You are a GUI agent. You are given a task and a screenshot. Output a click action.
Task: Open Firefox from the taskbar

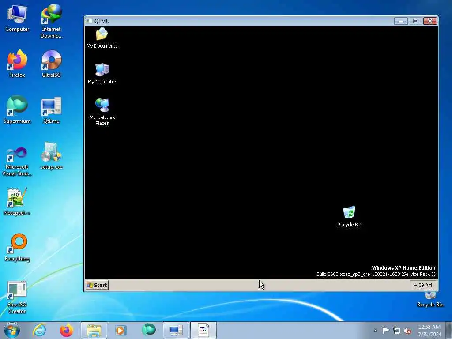click(66, 330)
